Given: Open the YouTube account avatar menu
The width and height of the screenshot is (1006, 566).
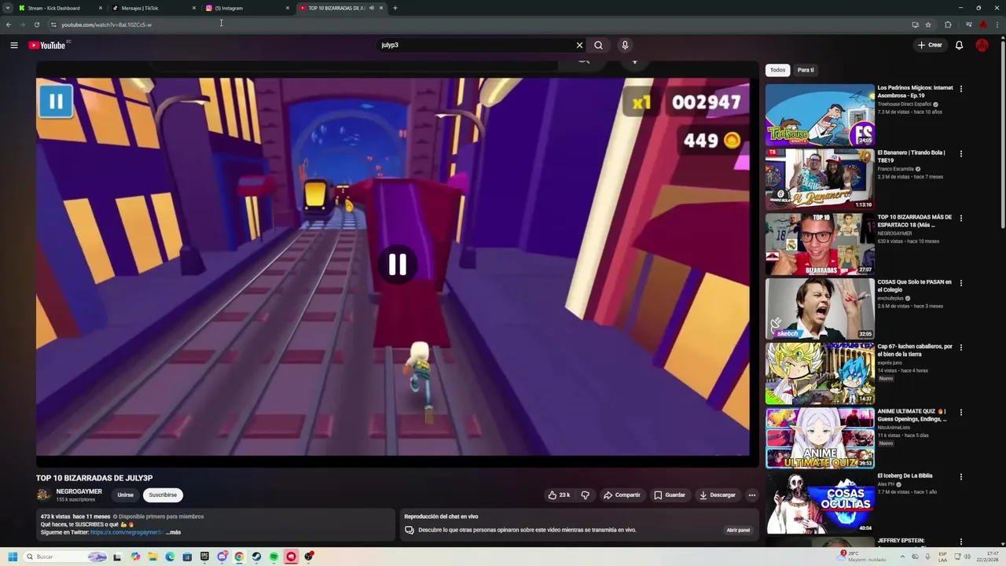Looking at the screenshot, I should [982, 45].
